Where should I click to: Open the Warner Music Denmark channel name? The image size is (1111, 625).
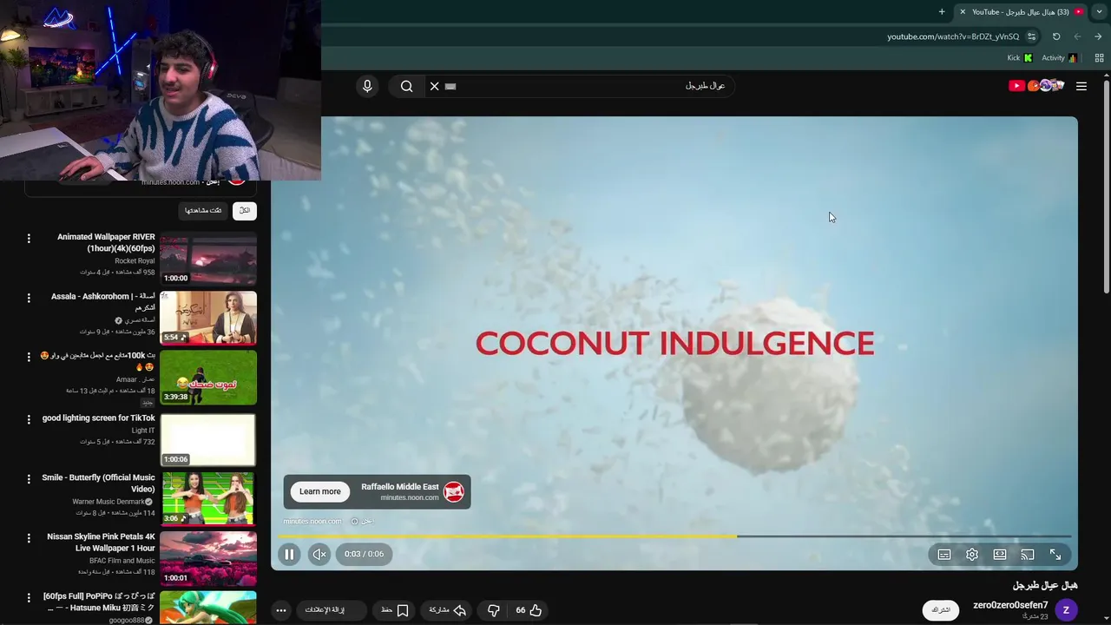click(109, 502)
